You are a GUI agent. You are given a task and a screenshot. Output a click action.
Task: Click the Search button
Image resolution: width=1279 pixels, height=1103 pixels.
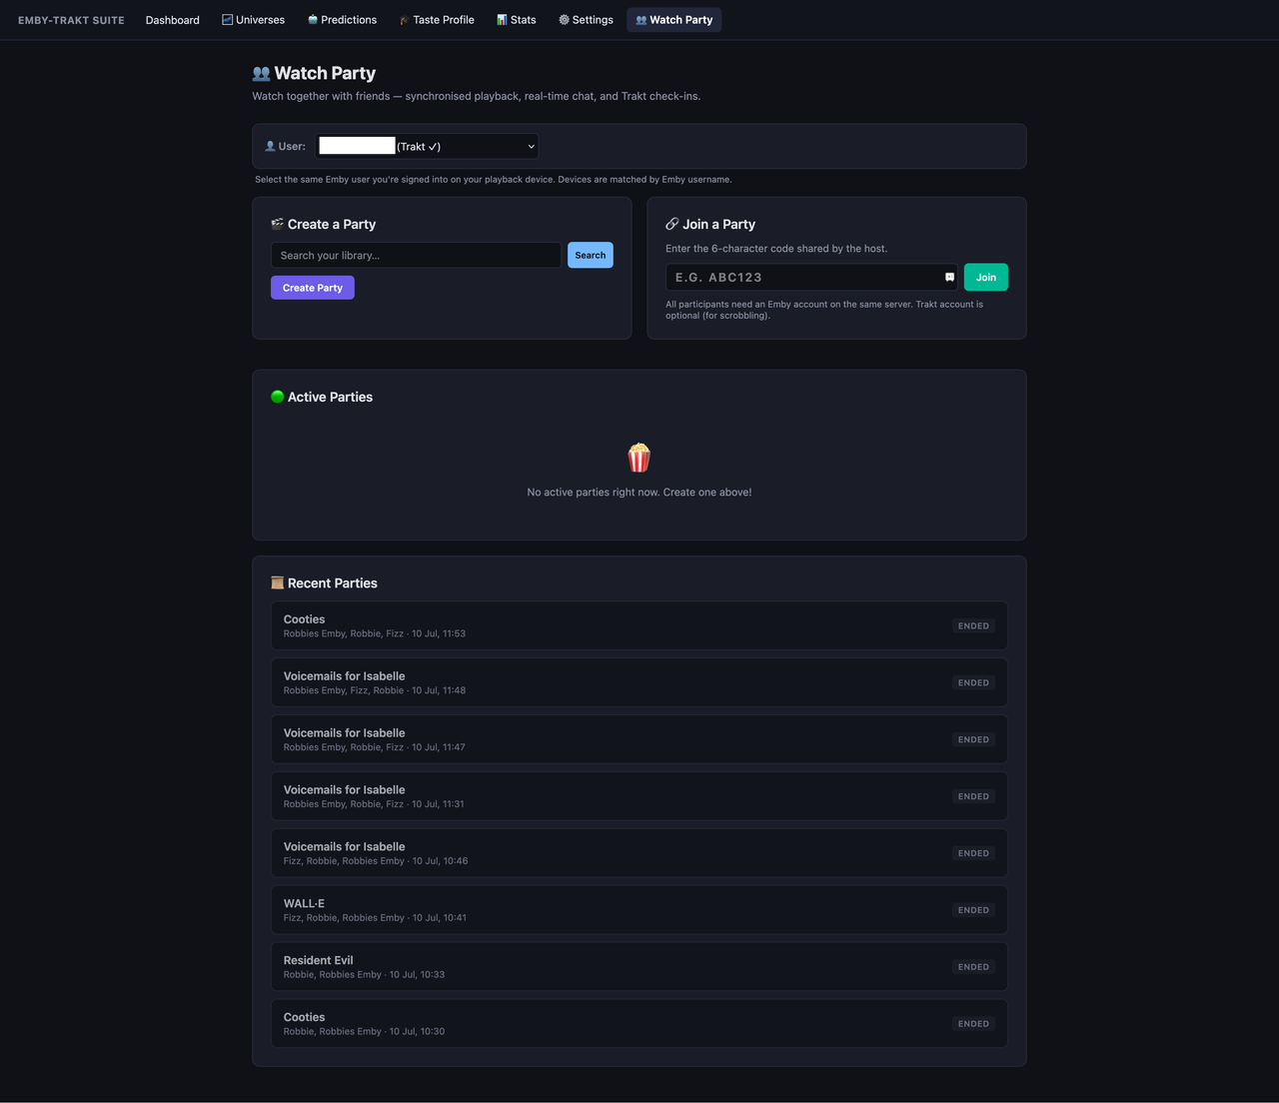pyautogui.click(x=590, y=255)
